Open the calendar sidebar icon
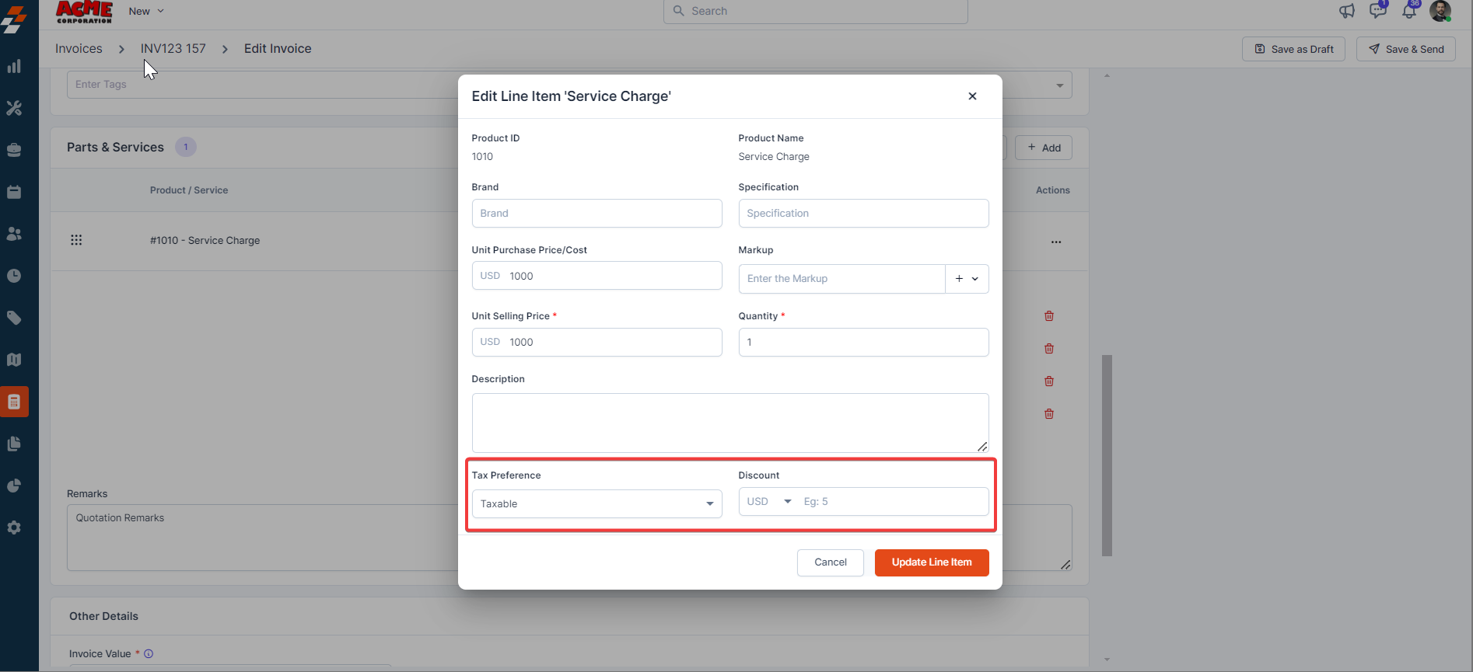This screenshot has width=1473, height=672. 14,192
